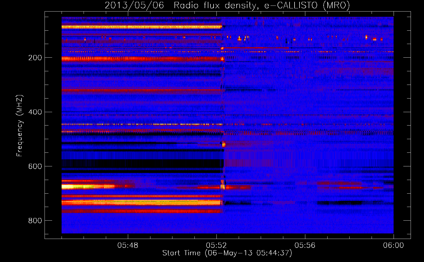Click the '05:56' time tick label
The image size is (424, 262).
pyautogui.click(x=305, y=245)
